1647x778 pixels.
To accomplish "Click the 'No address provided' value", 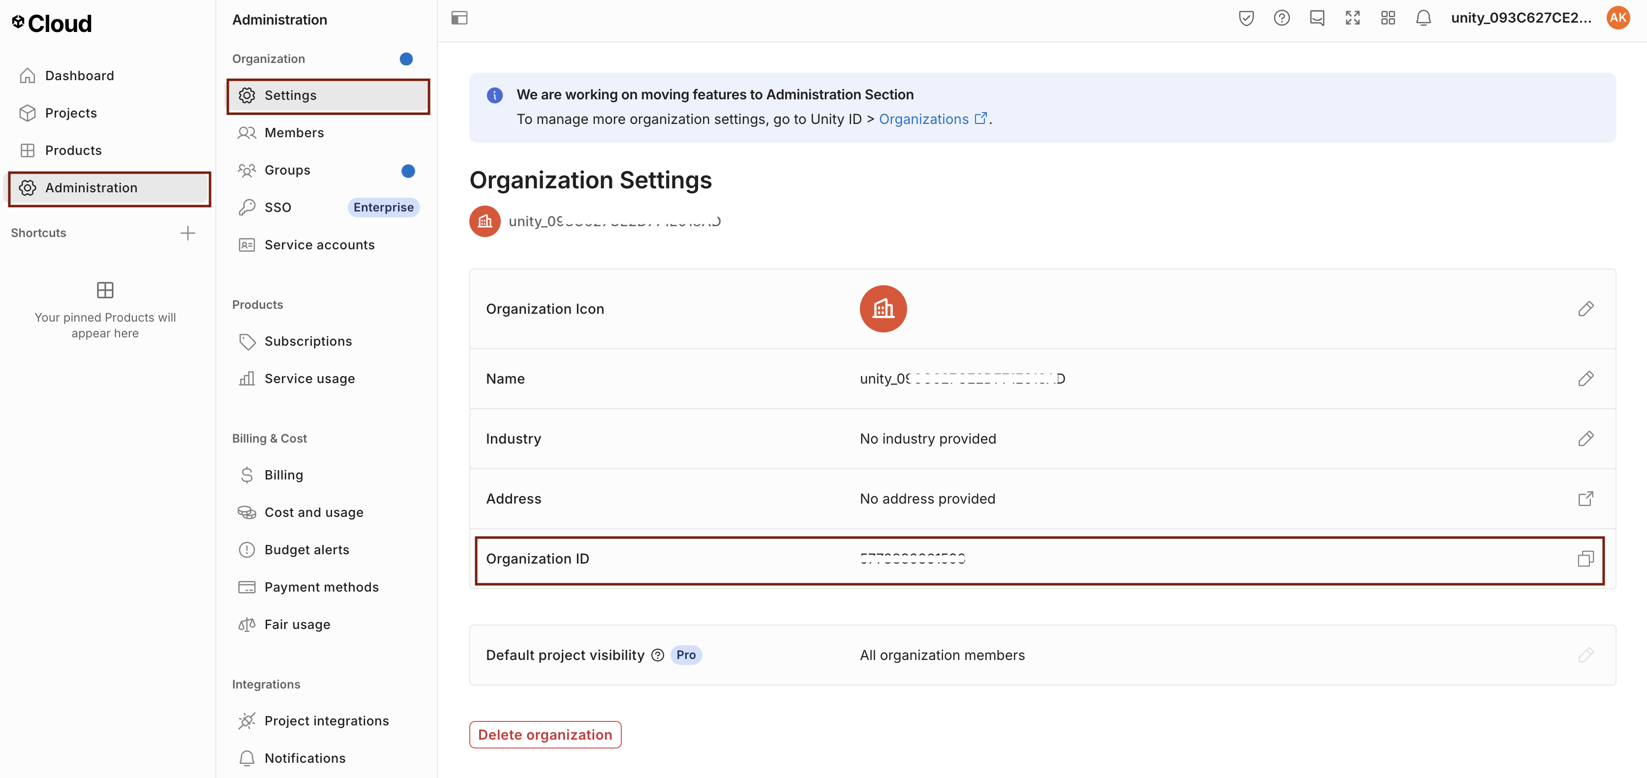I will point(927,499).
